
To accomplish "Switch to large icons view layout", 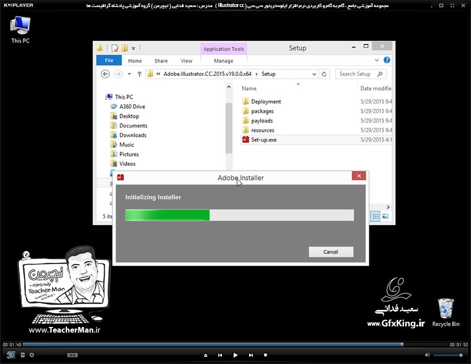I will point(386,216).
